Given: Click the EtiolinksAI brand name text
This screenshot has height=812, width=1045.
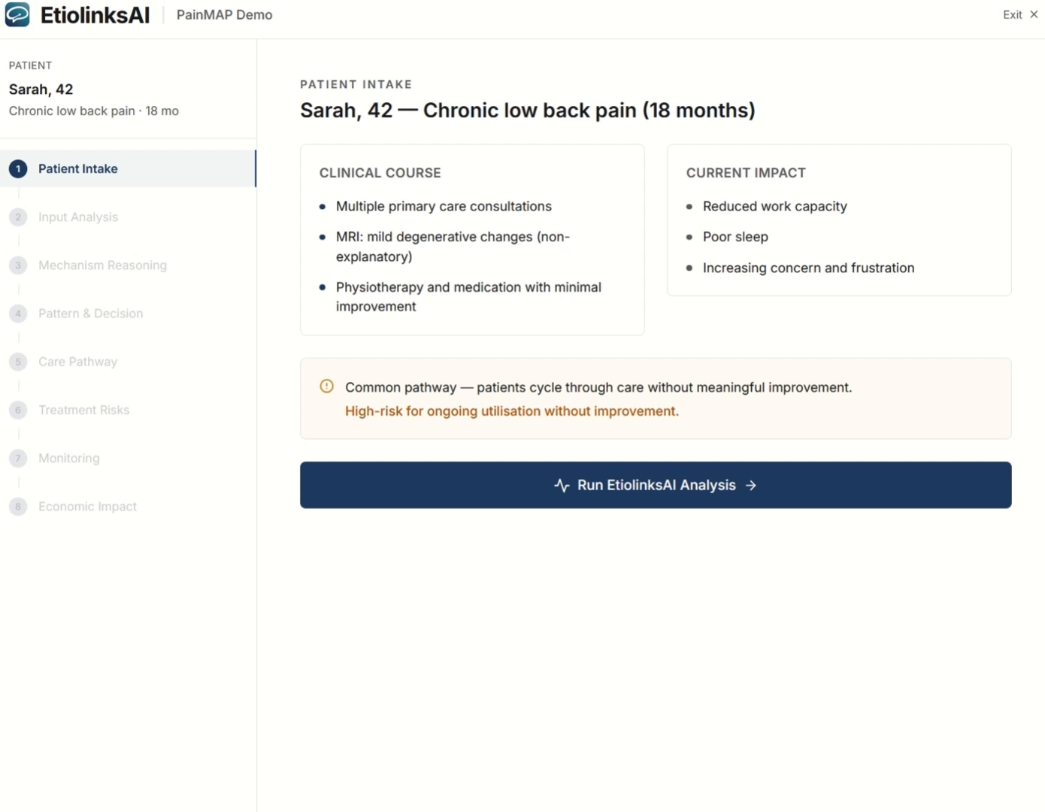Looking at the screenshot, I should click(95, 15).
